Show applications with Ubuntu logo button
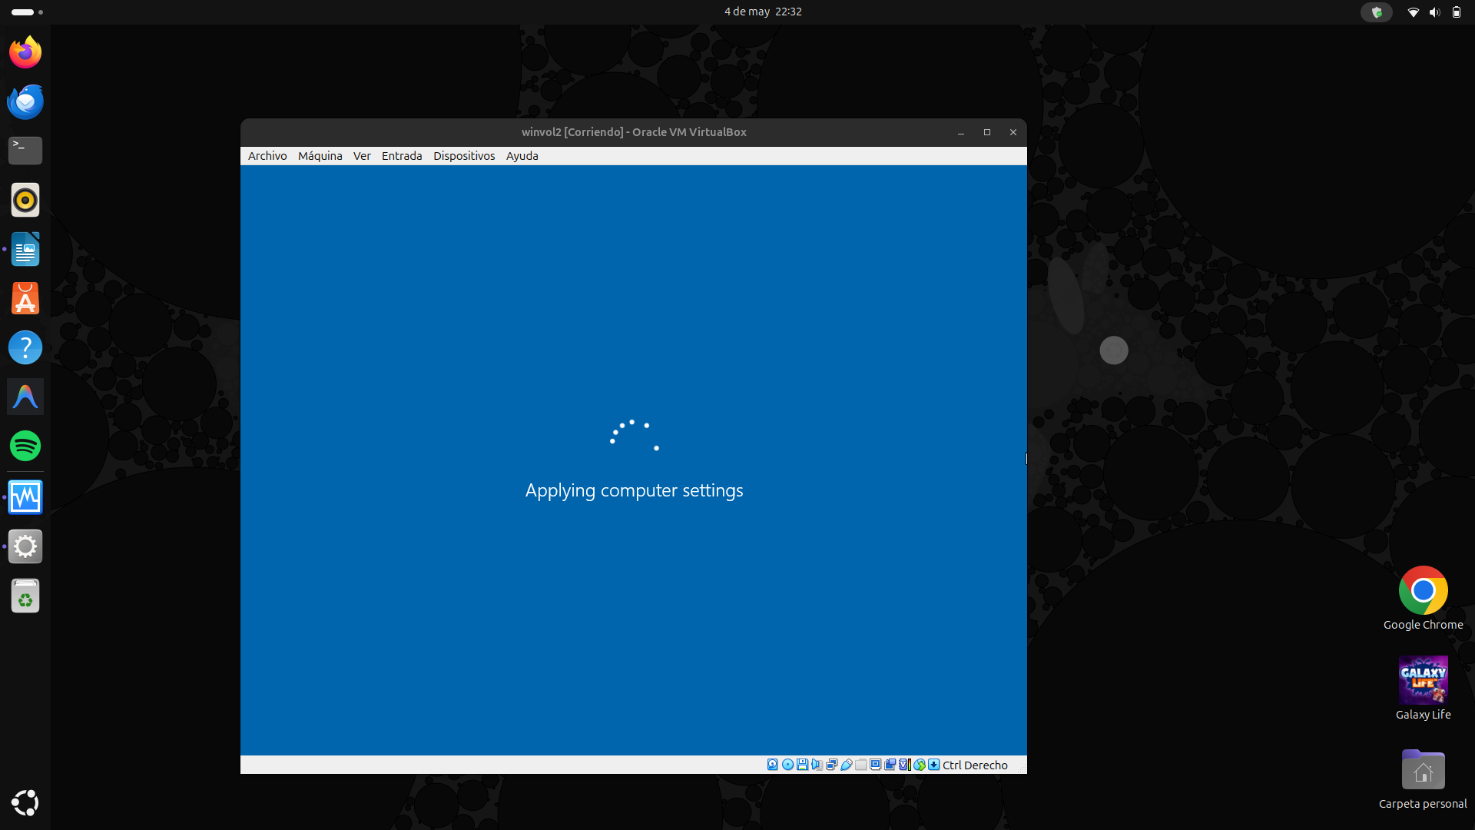Viewport: 1475px width, 830px height. point(25,802)
